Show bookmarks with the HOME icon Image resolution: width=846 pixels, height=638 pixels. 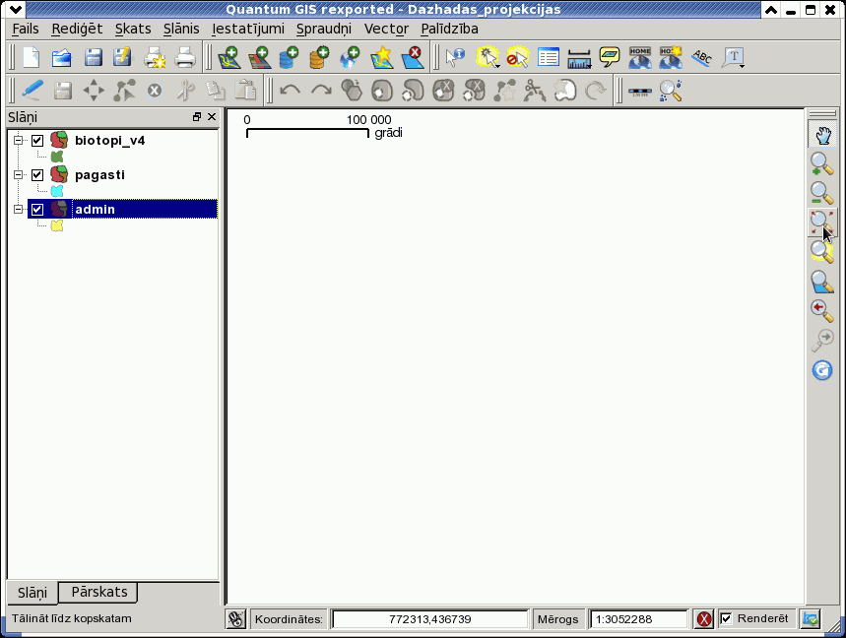[x=640, y=57]
